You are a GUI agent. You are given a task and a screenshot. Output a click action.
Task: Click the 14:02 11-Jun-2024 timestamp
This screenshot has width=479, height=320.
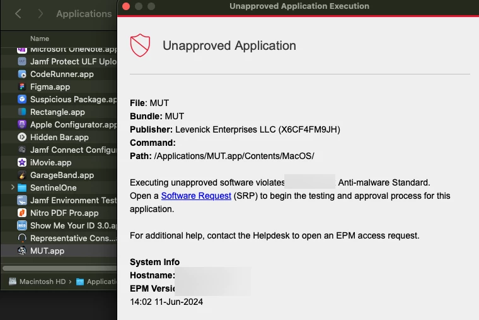[x=166, y=302]
